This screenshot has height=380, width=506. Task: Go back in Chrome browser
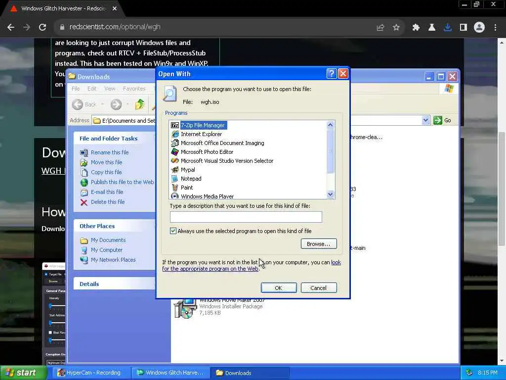tap(11, 27)
